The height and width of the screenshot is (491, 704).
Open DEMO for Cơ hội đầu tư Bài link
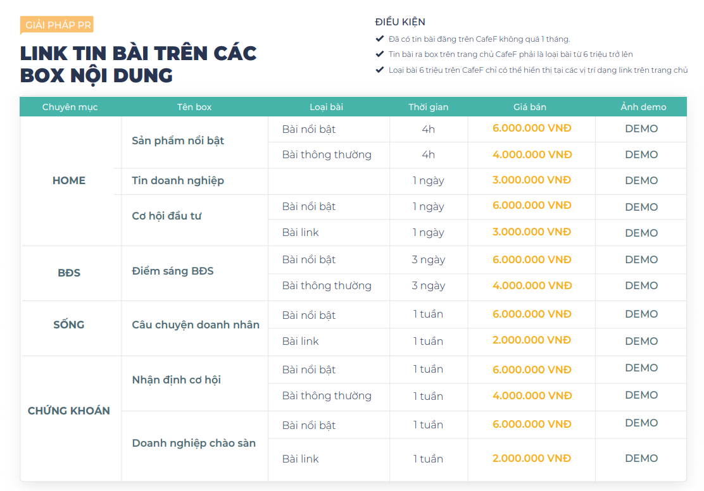[641, 233]
